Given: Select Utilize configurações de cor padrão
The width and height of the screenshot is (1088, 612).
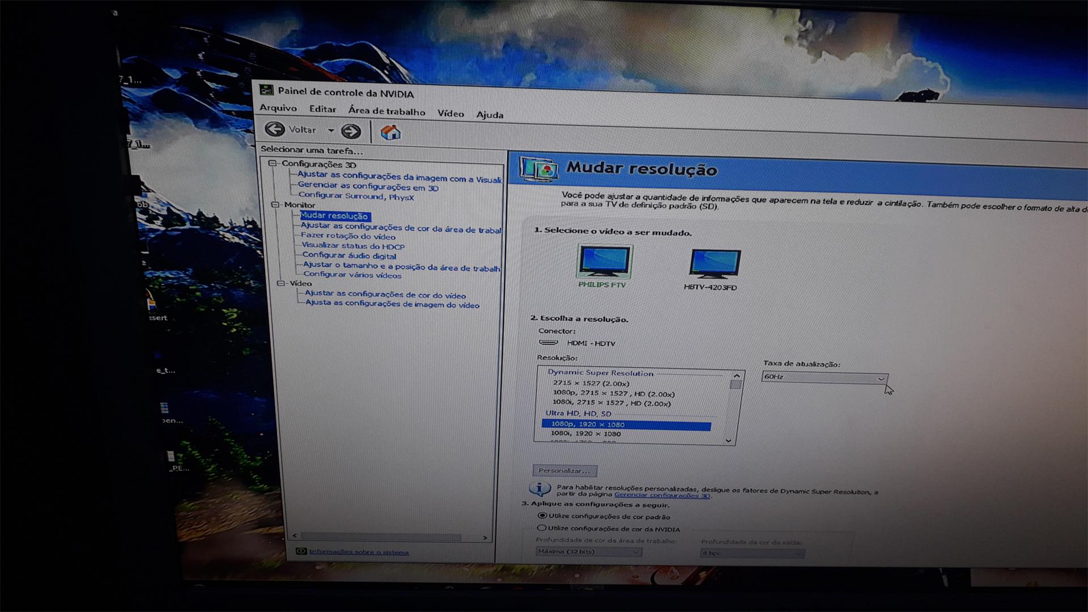Looking at the screenshot, I should pyautogui.click(x=603, y=516).
